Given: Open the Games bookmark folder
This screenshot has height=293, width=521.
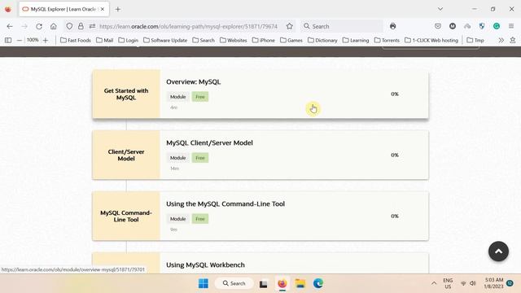Looking at the screenshot, I should coord(291,40).
